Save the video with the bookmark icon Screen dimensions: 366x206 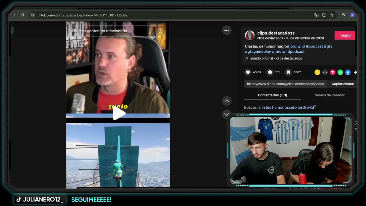(288, 72)
